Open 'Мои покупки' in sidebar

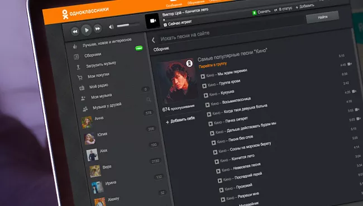(x=98, y=75)
